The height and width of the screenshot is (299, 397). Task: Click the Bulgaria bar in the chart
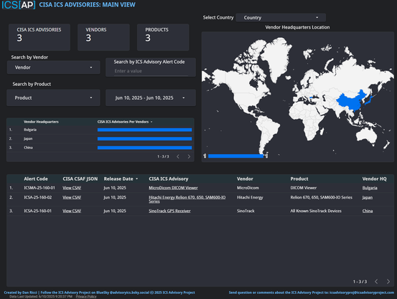point(144,130)
